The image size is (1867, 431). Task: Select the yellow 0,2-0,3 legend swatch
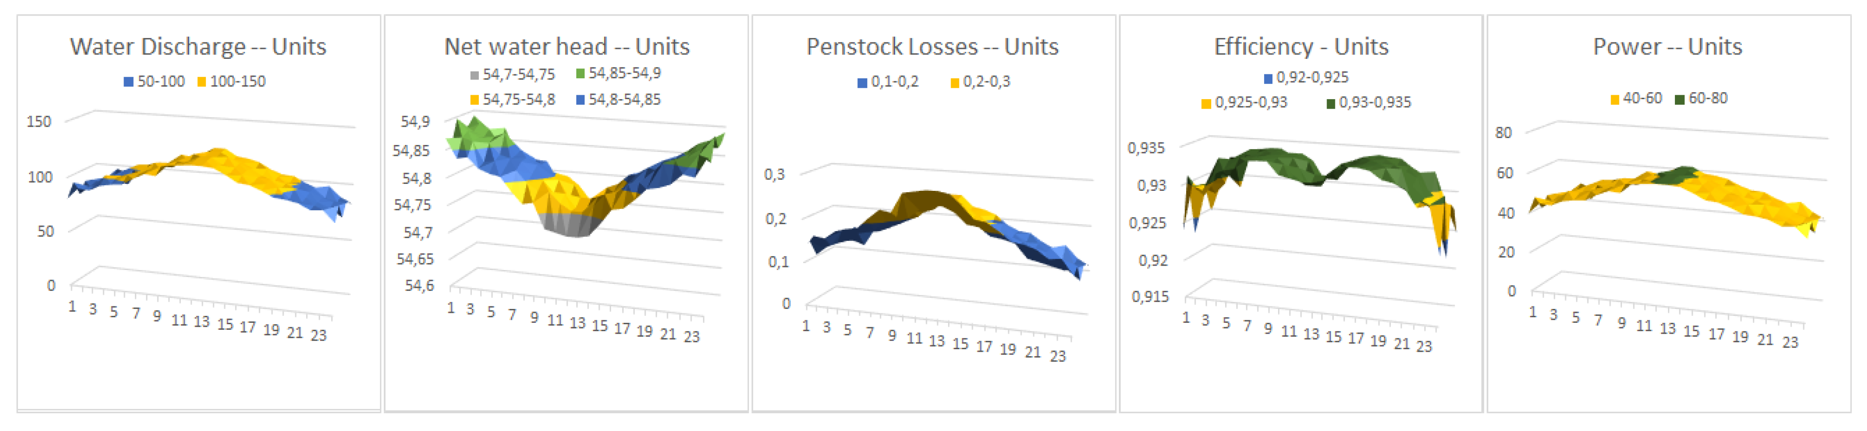pos(955,83)
